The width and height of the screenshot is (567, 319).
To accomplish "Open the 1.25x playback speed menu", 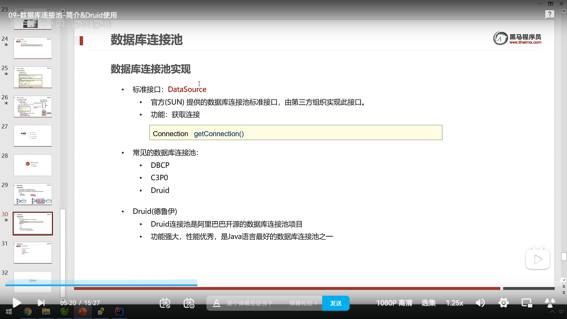I will (x=454, y=303).
